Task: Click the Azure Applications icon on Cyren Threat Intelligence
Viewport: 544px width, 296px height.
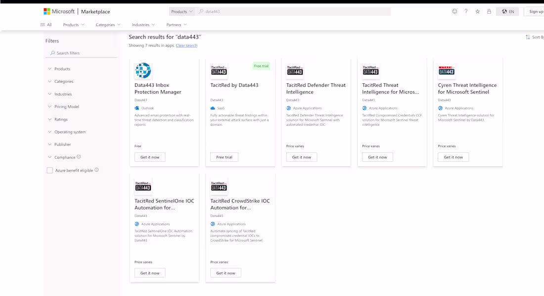Action: click(440, 108)
